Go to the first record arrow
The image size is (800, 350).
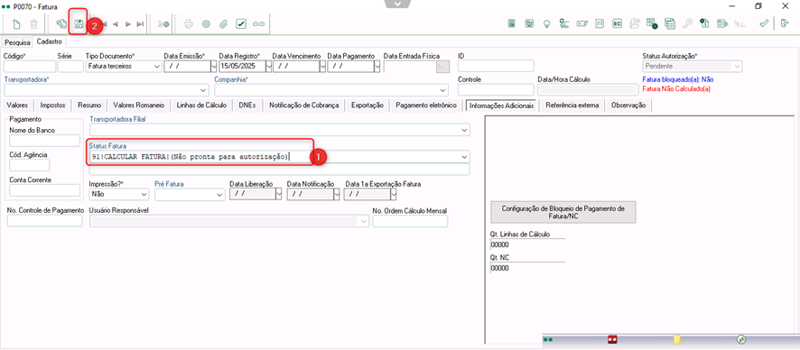(104, 24)
